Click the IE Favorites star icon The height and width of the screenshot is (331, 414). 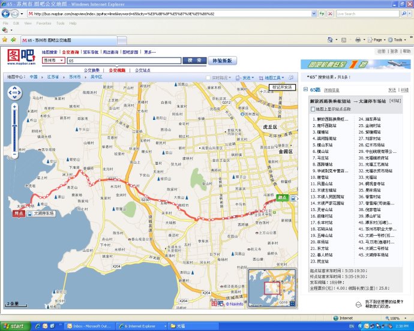coord(5,40)
